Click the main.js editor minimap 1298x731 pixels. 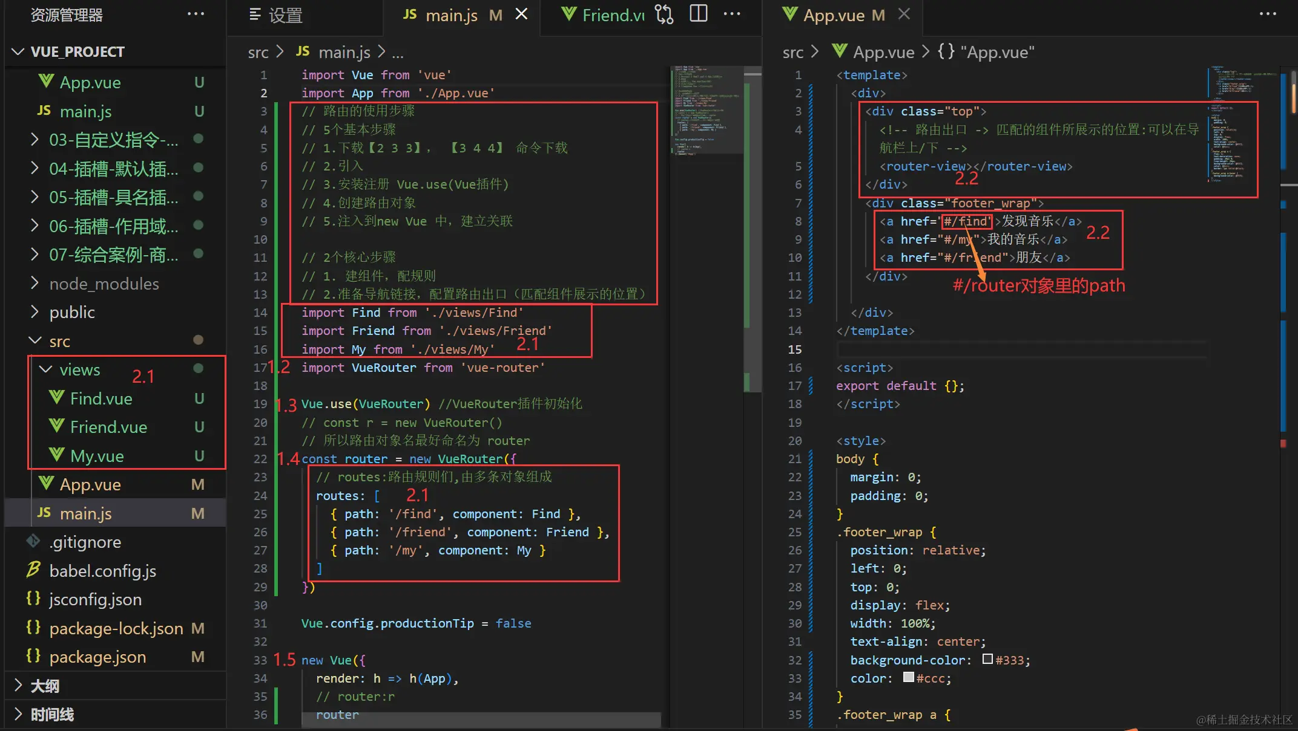706,109
